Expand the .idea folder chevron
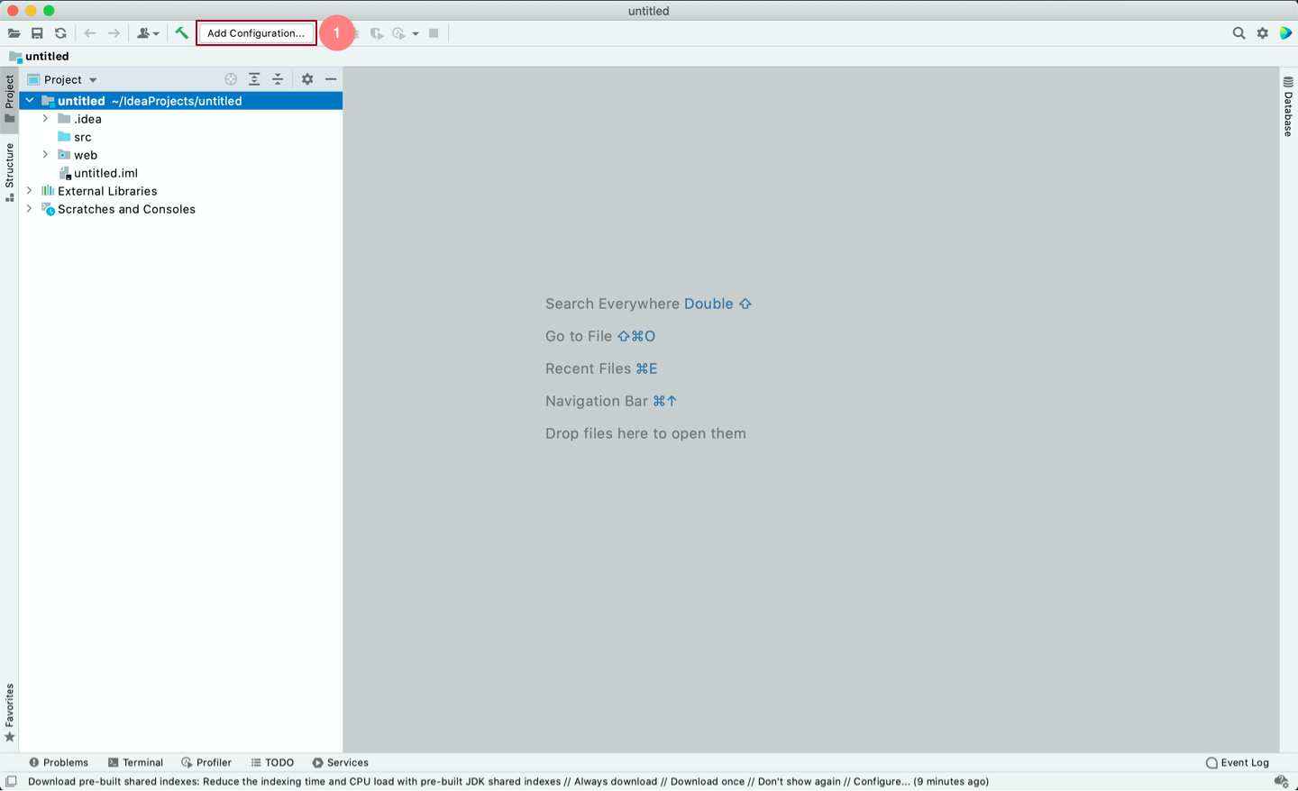 (46, 119)
